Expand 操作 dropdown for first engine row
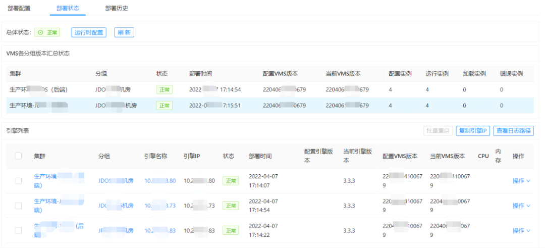The height and width of the screenshot is (248, 545). click(x=521, y=181)
